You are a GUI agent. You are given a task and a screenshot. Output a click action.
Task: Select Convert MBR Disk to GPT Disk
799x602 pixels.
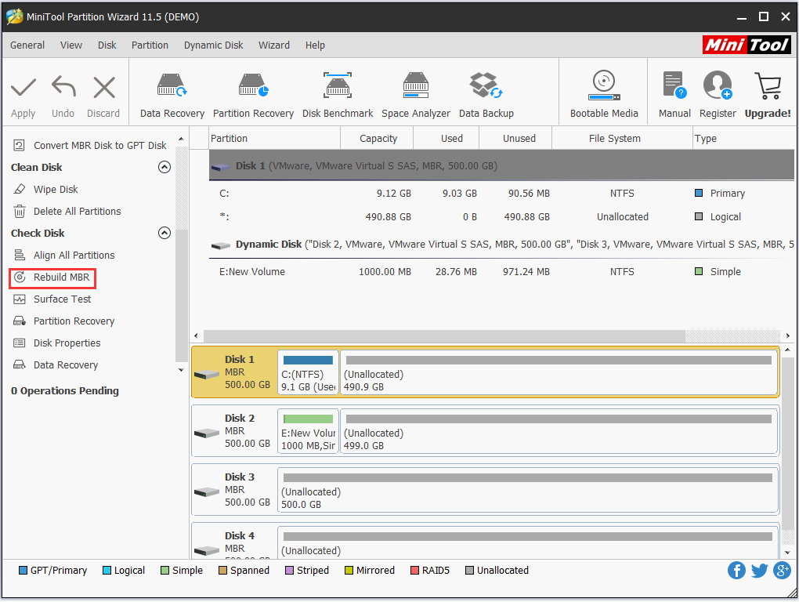pyautogui.click(x=89, y=145)
